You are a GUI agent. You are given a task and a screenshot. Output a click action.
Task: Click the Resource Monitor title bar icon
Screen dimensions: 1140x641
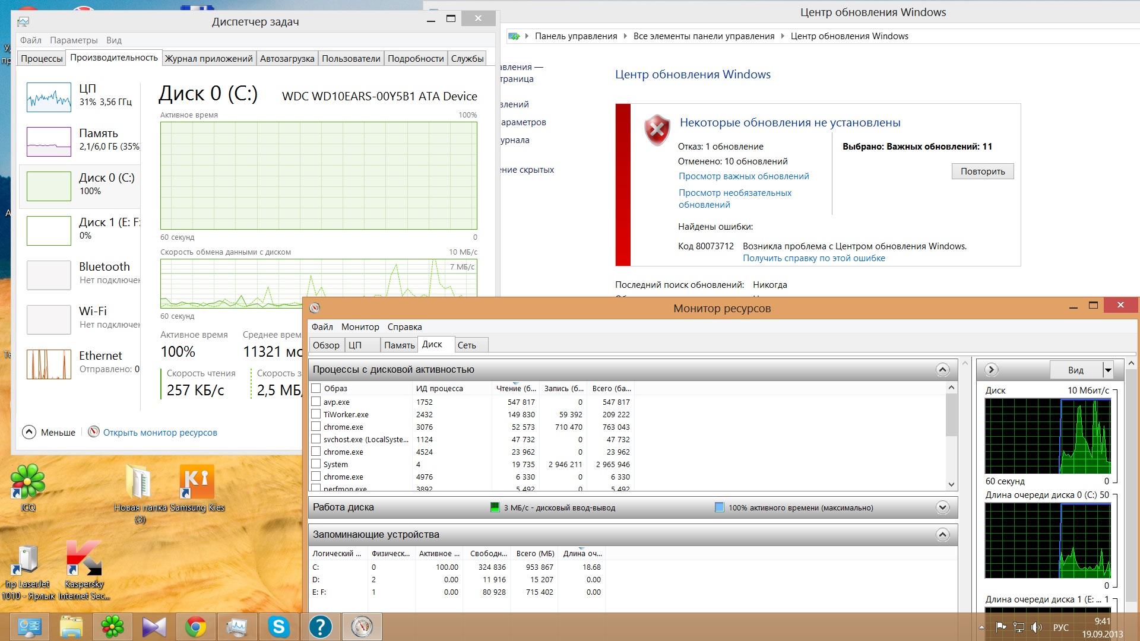(315, 307)
